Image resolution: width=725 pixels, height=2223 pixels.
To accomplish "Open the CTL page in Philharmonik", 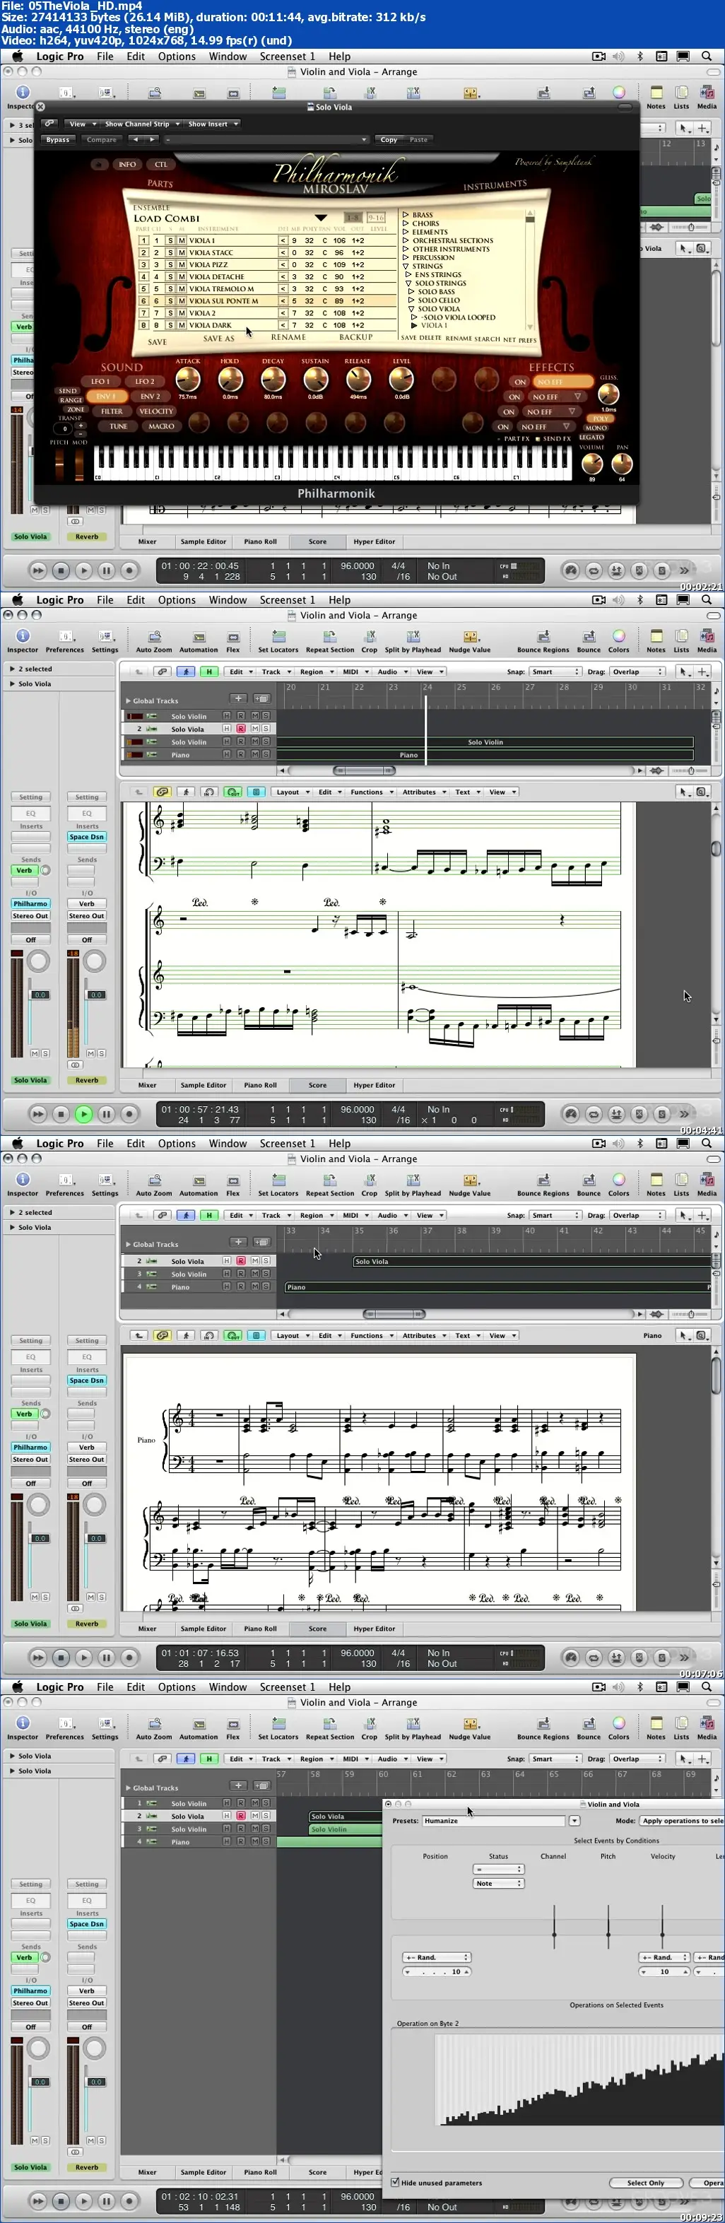I will [160, 164].
